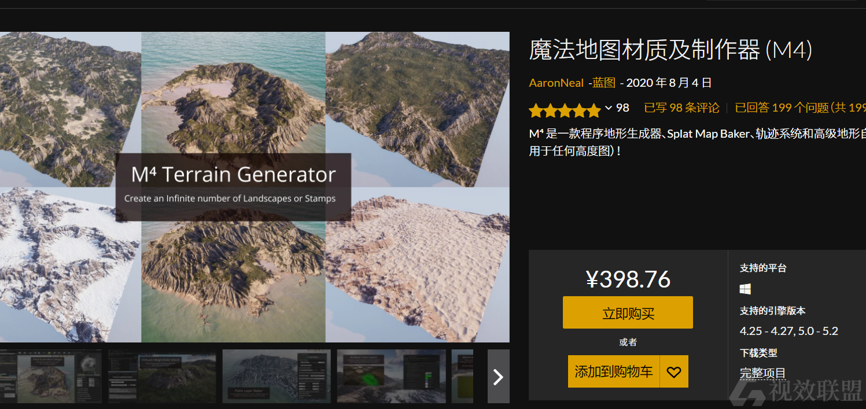Select the fifth partially visible thumbnail
866x409 pixels.
pos(462,376)
